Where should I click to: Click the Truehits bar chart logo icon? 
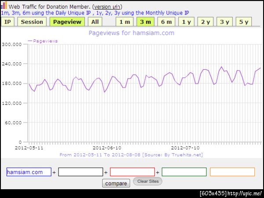click(x=4, y=5)
